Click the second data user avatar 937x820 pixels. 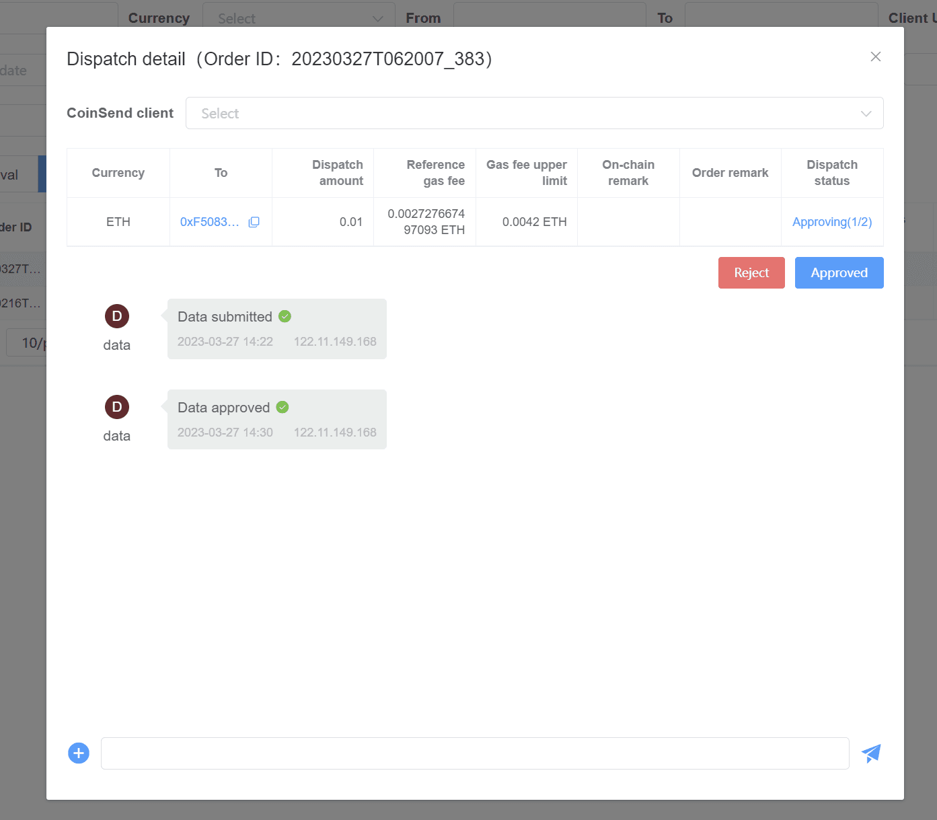(116, 407)
